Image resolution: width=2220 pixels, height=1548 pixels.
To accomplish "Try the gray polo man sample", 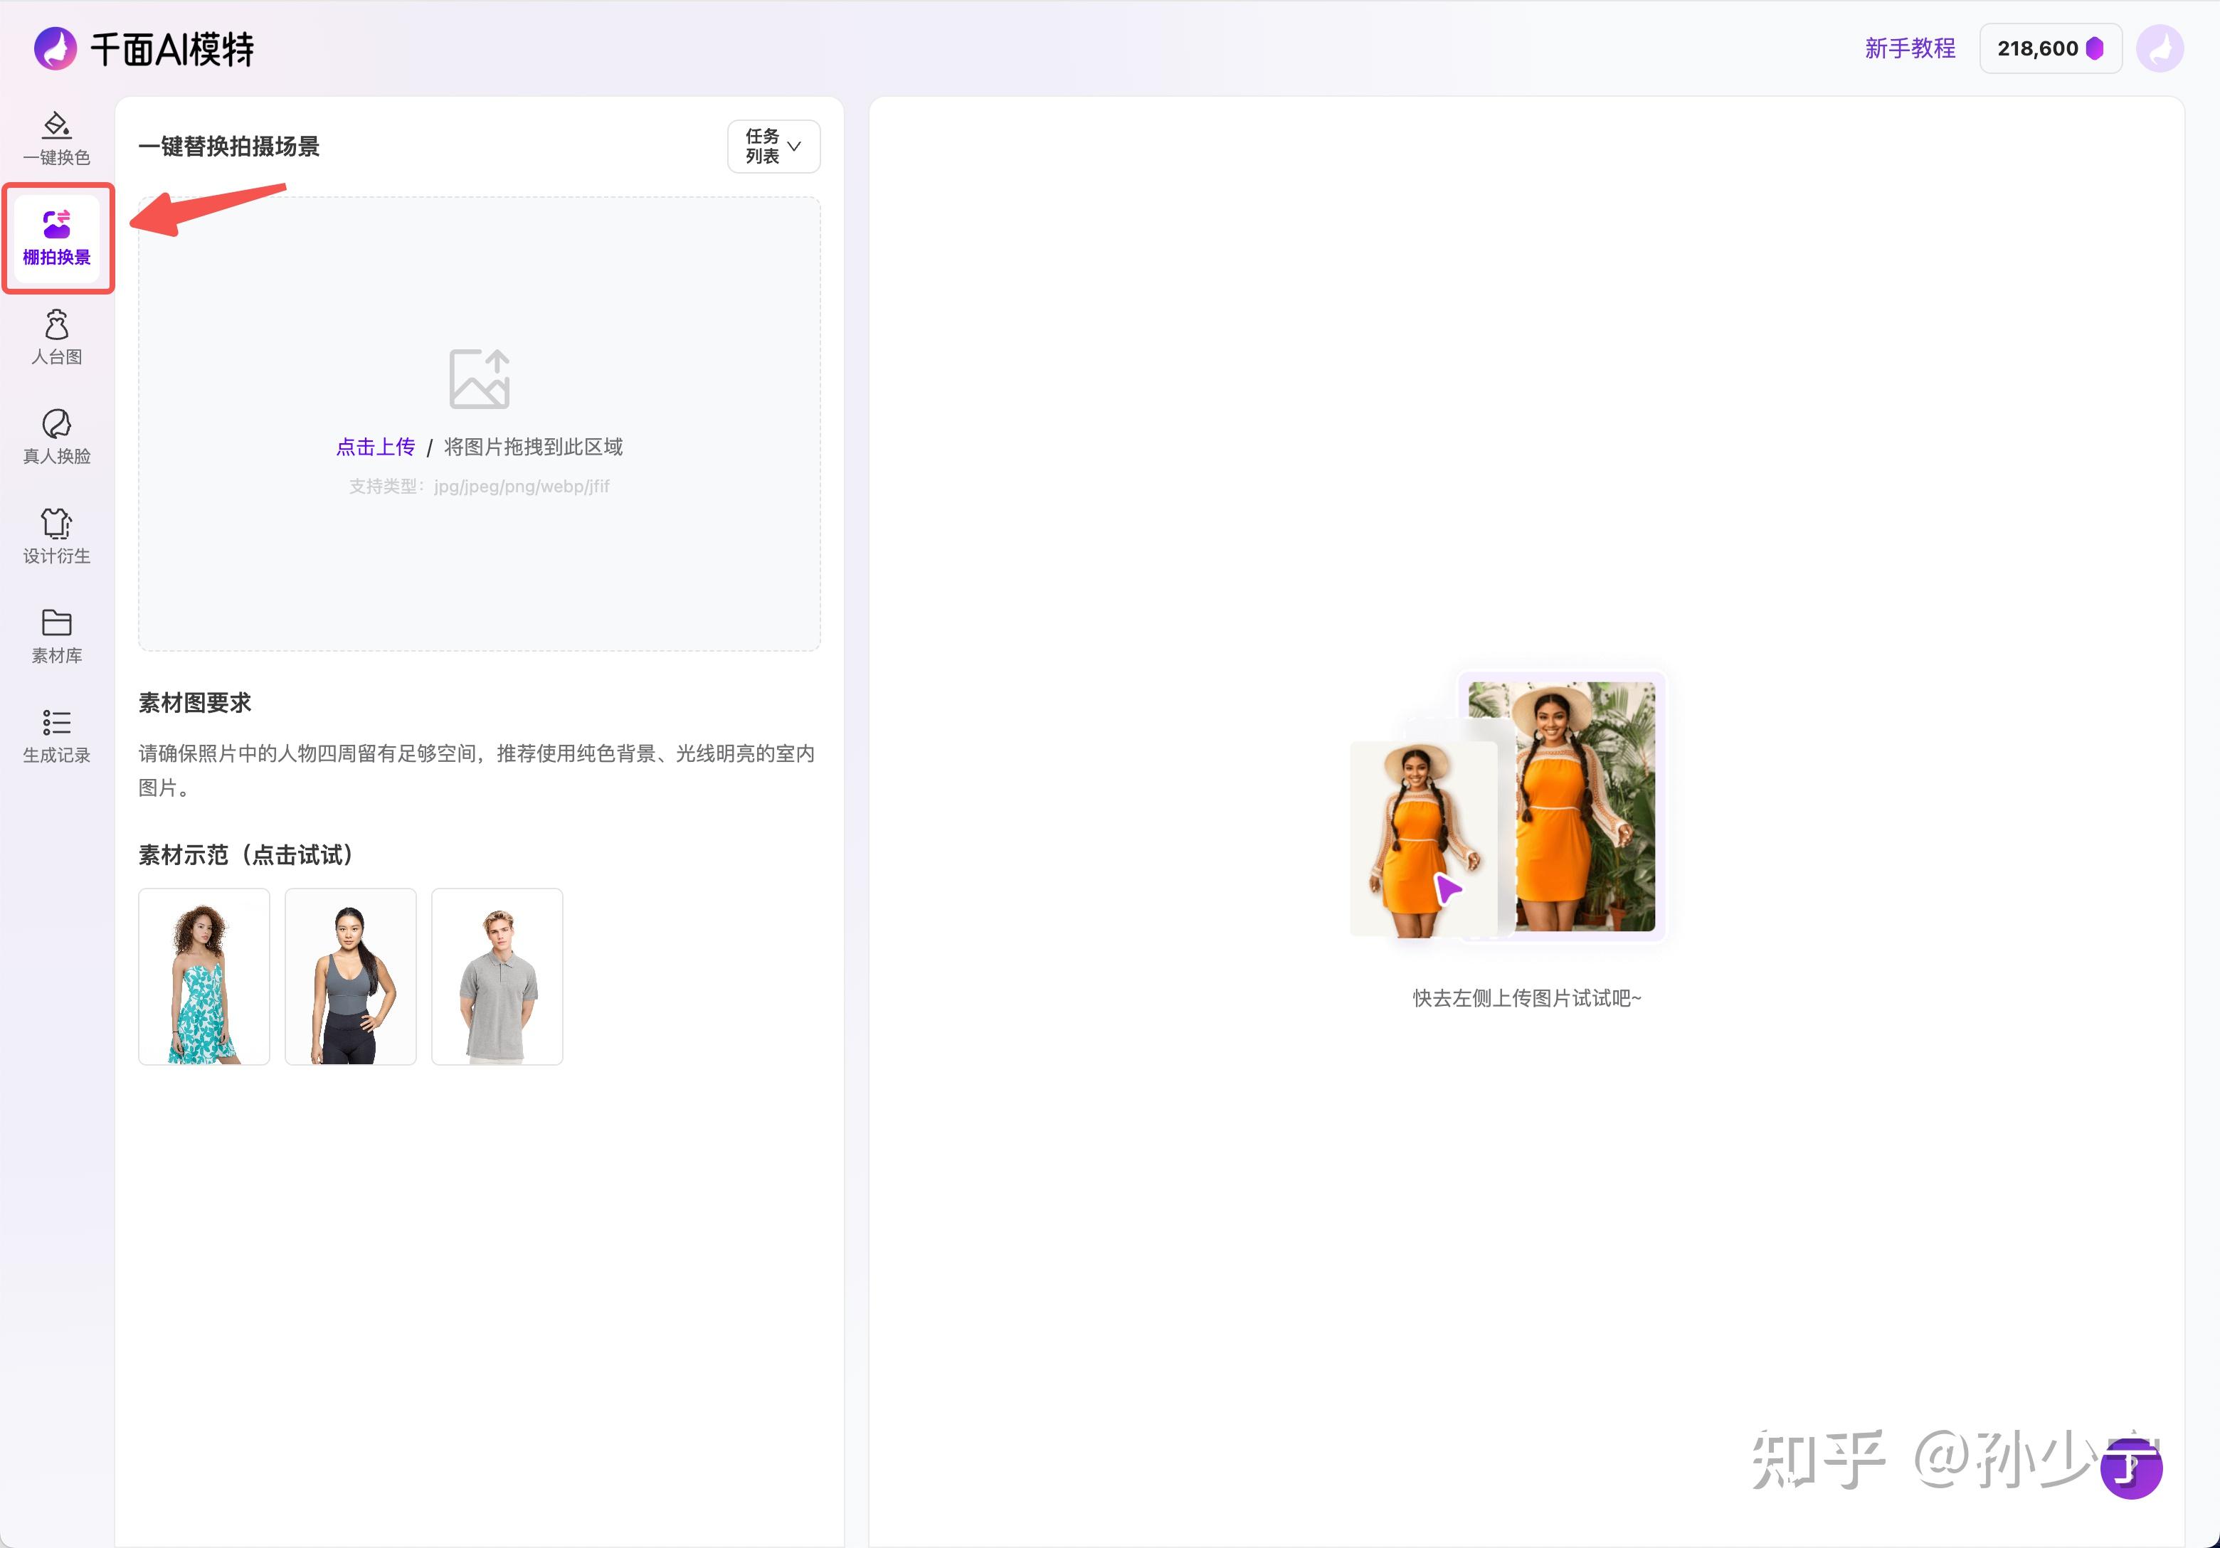I will [x=497, y=977].
